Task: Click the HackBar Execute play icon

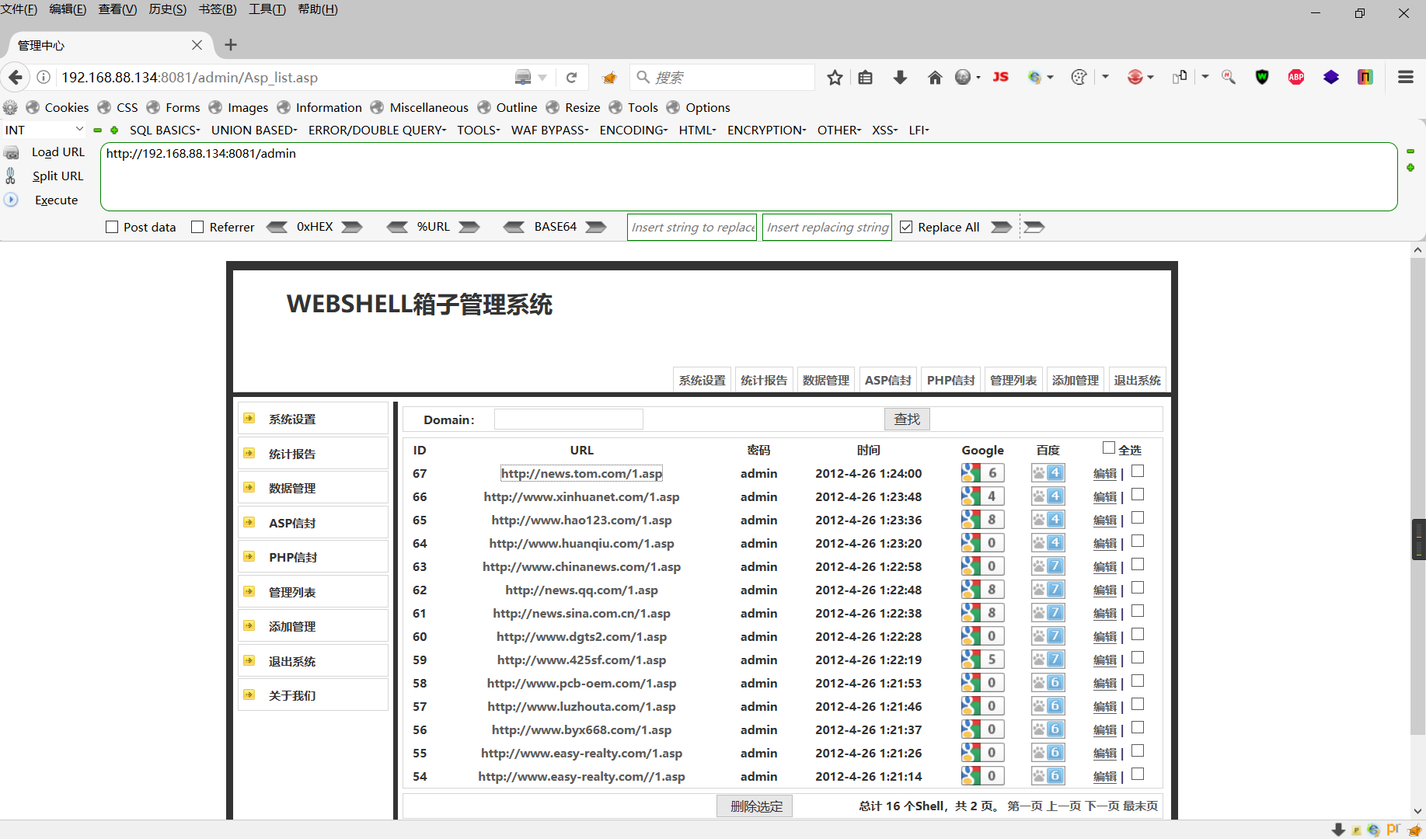Action: click(x=11, y=200)
